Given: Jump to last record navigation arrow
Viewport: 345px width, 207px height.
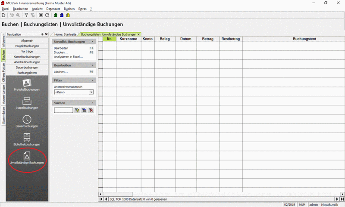Looking at the screenshot, I should [342, 199].
